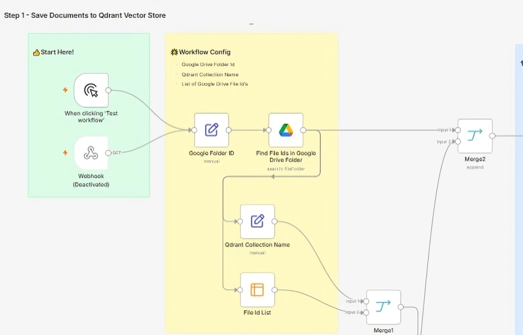Click output connector of Merge2 node
This screenshot has height=335, width=523.
point(492,136)
